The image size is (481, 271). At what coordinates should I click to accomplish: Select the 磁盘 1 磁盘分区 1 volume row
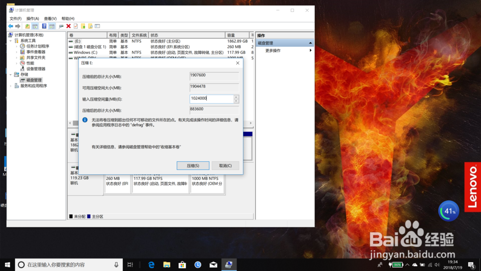point(161,47)
